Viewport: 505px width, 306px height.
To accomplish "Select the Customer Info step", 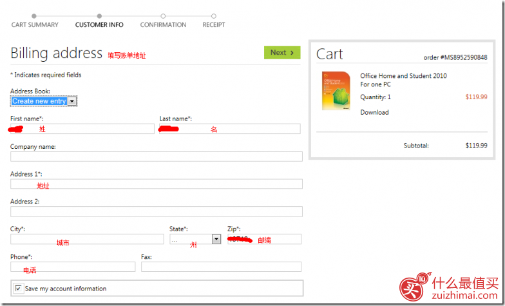I will (x=99, y=24).
